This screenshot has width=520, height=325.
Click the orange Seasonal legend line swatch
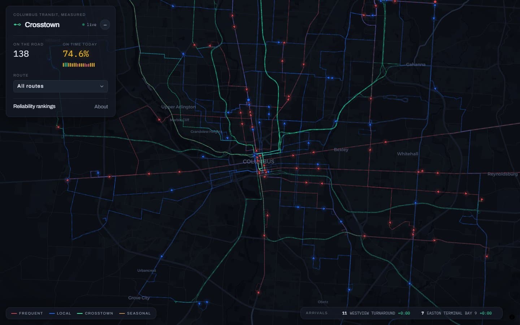point(122,313)
